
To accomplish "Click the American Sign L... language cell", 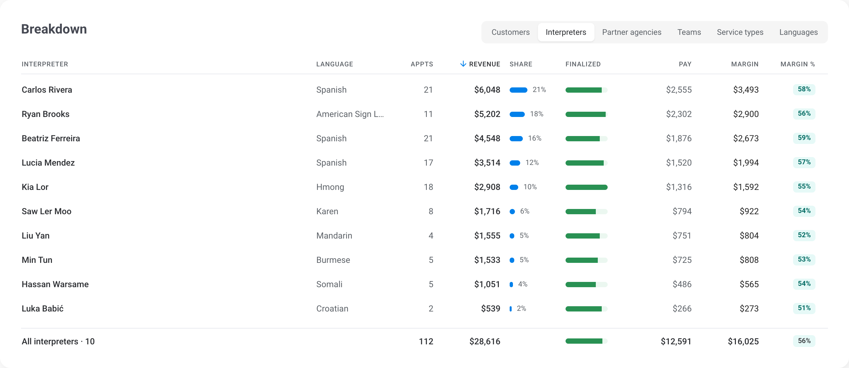I will point(350,114).
